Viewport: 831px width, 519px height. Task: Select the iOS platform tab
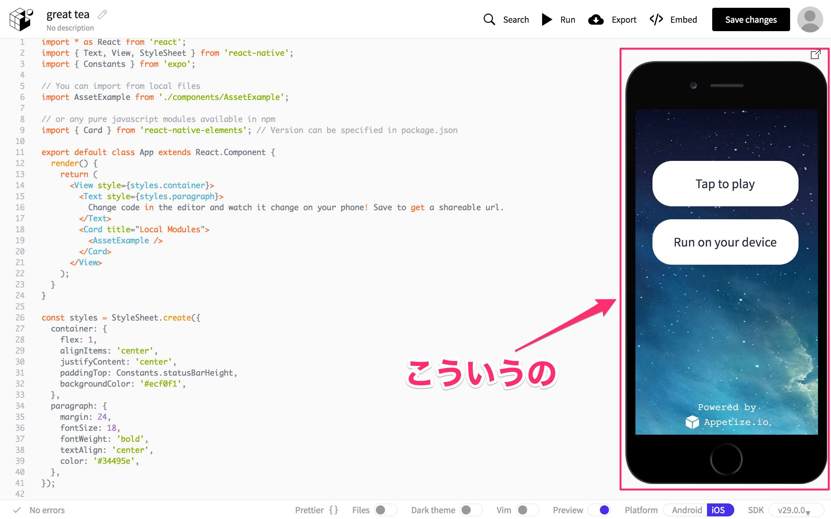(718, 510)
